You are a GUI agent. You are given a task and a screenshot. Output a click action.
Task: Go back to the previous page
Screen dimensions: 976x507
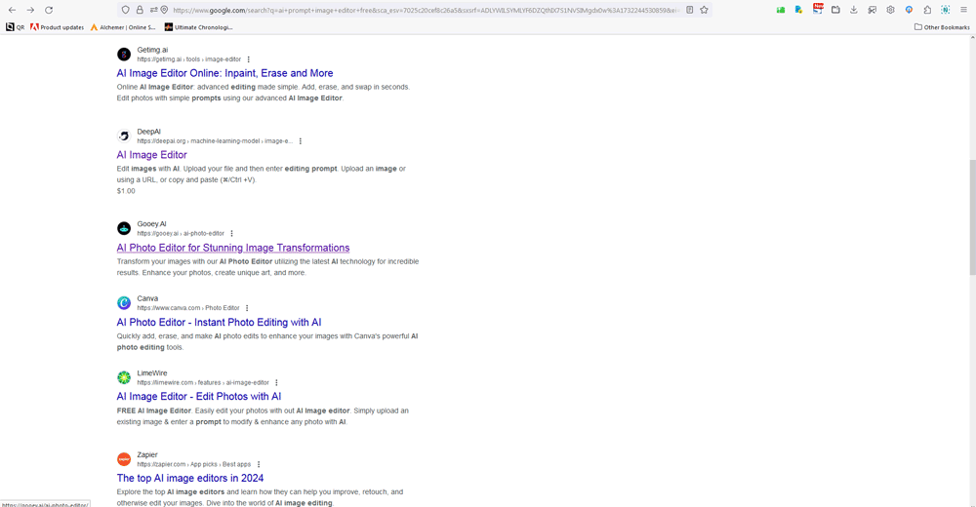pos(12,10)
